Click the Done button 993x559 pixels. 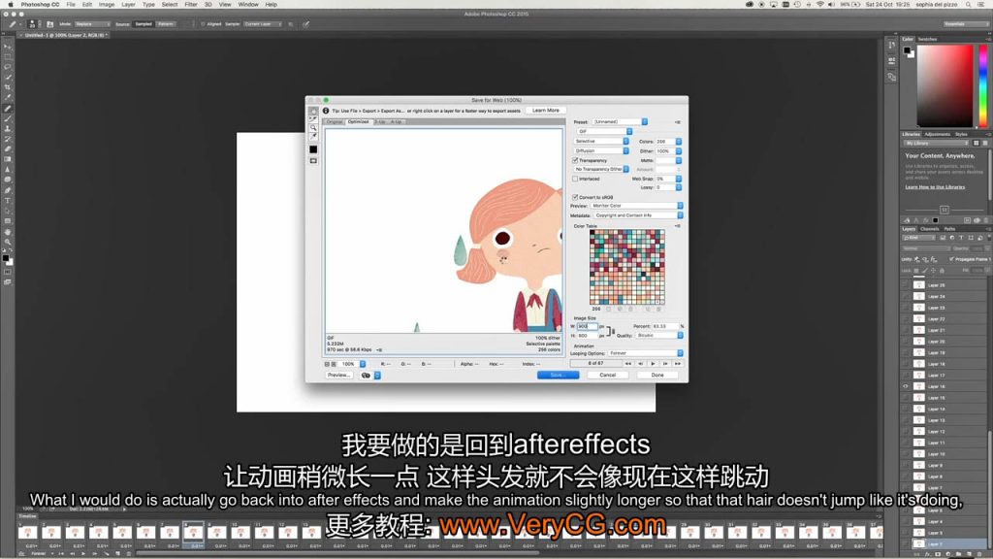pyautogui.click(x=657, y=376)
